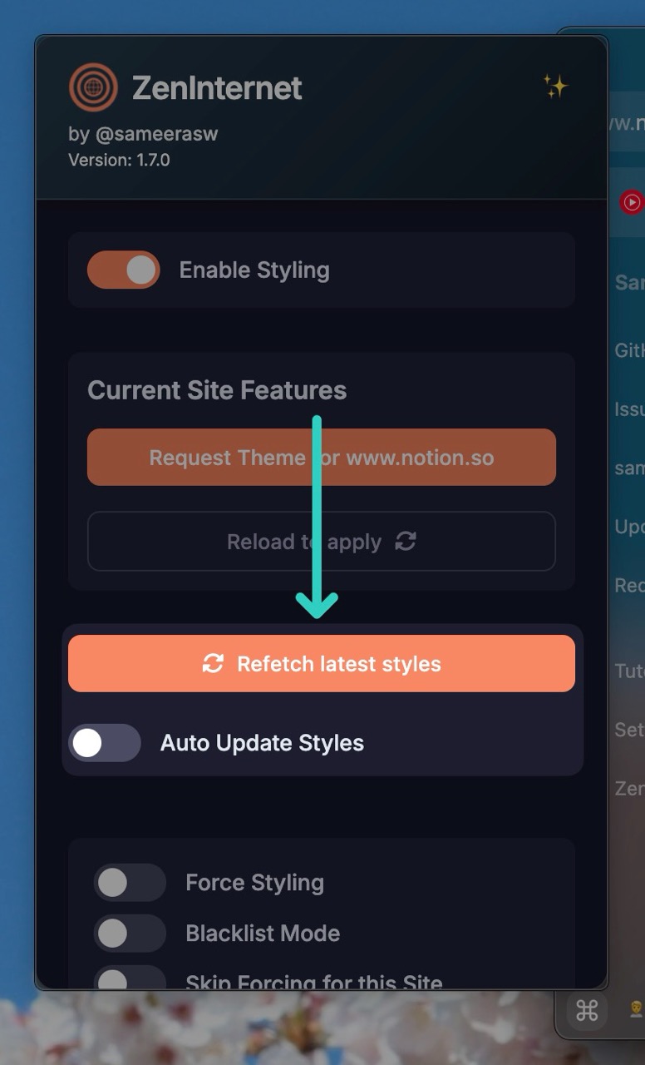This screenshot has width=645, height=1065.
Task: Click the ZenInternet circular logo icon
Action: 93,87
